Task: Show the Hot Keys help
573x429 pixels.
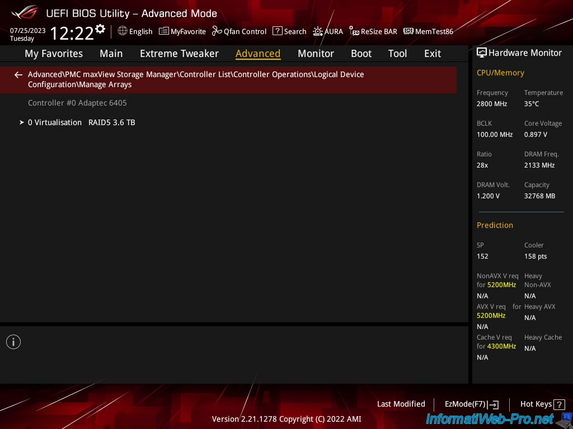Action: click(542, 404)
